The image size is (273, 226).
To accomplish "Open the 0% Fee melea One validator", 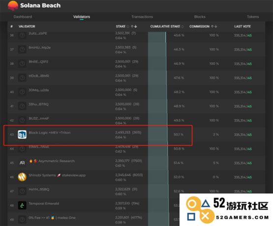I will point(52,218).
